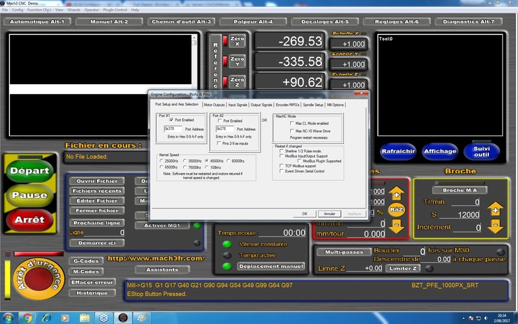Click the Effacer erreur button
This screenshot has height=324, width=518.
point(92,282)
